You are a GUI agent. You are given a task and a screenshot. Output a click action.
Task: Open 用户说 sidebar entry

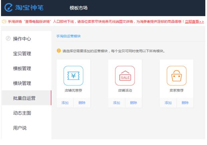point(20,128)
